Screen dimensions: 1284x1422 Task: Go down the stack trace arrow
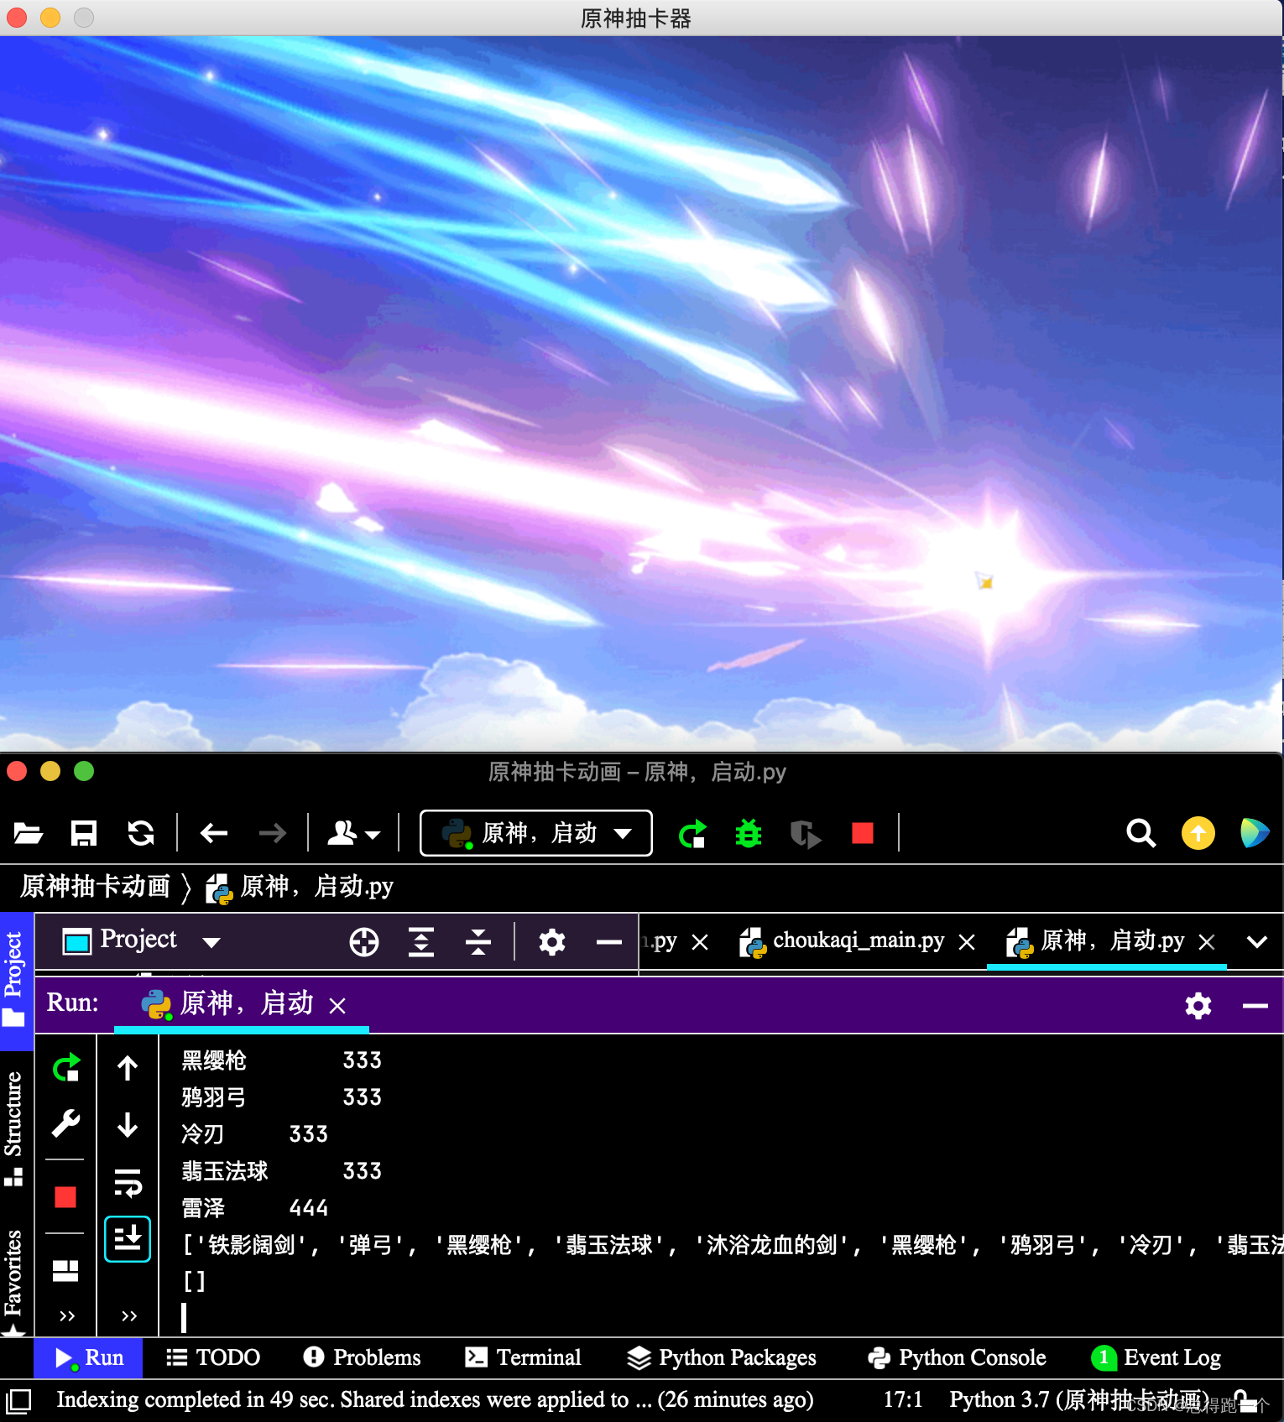click(128, 1125)
